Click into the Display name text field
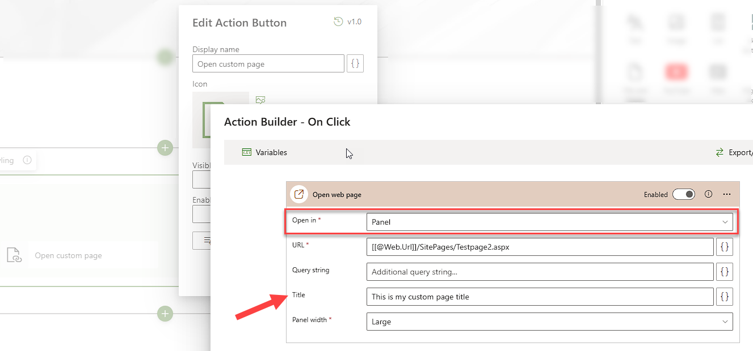 [268, 64]
